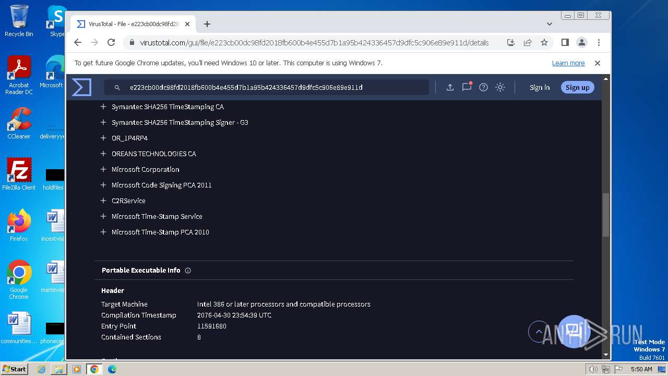Click the install/download page icon in address bar
Image resolution: width=668 pixels, height=376 pixels.
511,42
